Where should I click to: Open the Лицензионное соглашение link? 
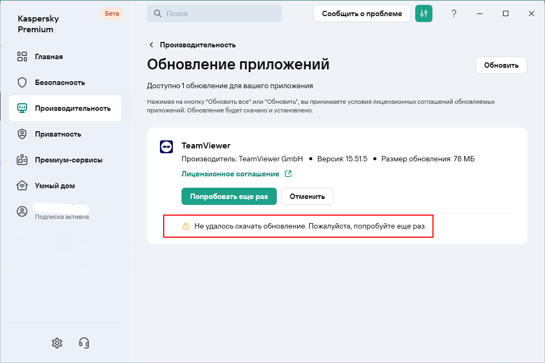pos(230,174)
